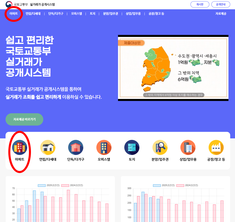Click the 공장/창고 등 factory icon
Screen dimensions: 235x222
[216, 147]
